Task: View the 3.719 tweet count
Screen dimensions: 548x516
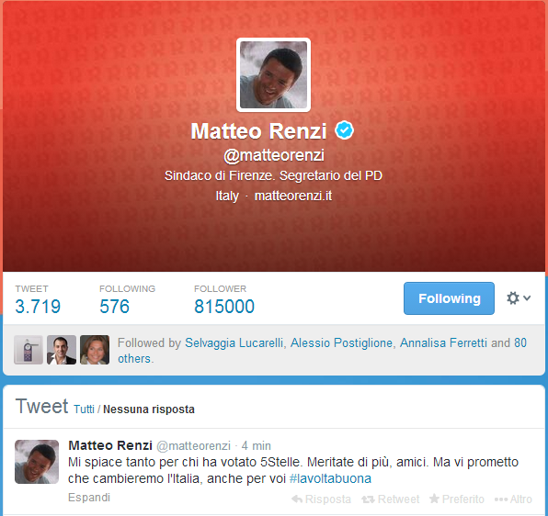Action: (38, 307)
